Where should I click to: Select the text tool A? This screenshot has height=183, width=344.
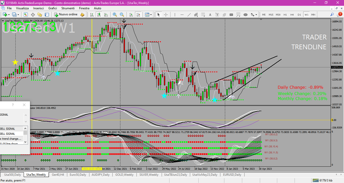210,15
